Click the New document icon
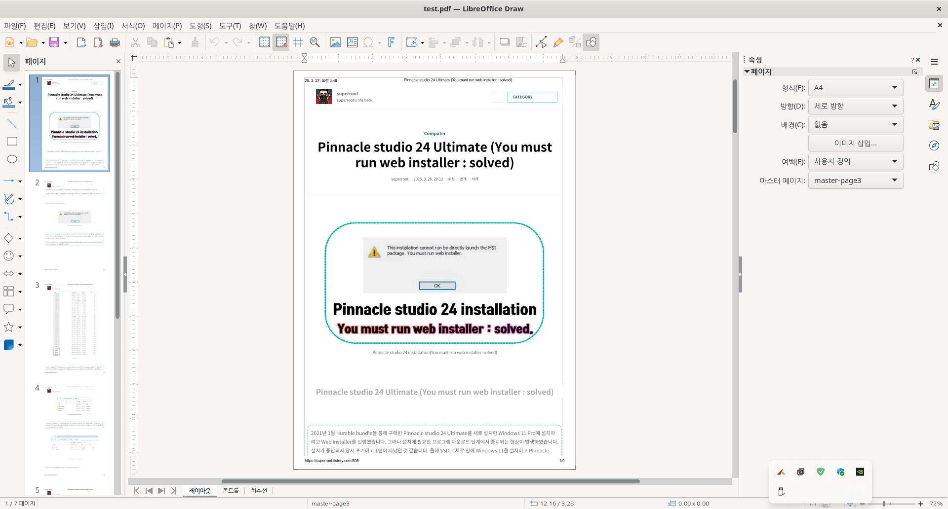948x509 pixels. (9, 42)
